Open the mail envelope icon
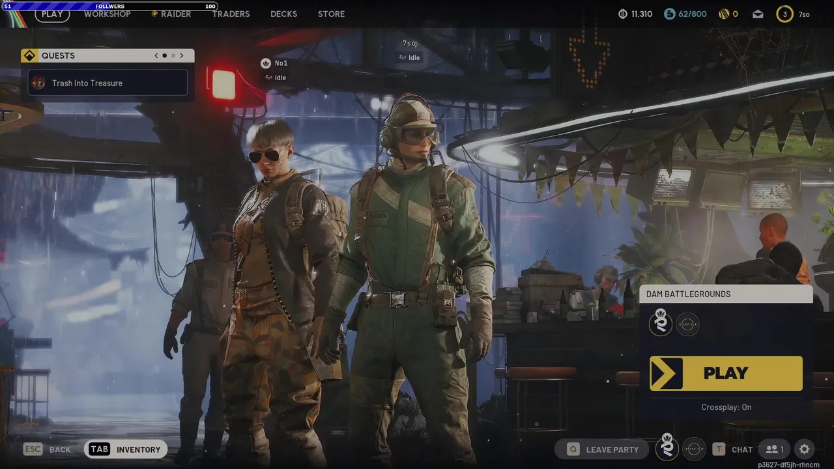Image resolution: width=834 pixels, height=469 pixels. click(758, 14)
